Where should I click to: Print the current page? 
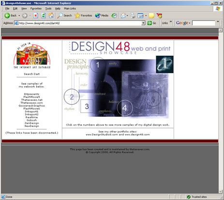pyautogui.click(x=133, y=15)
